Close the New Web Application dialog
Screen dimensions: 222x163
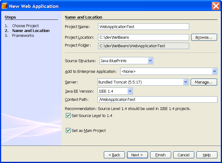tap(216, 6)
